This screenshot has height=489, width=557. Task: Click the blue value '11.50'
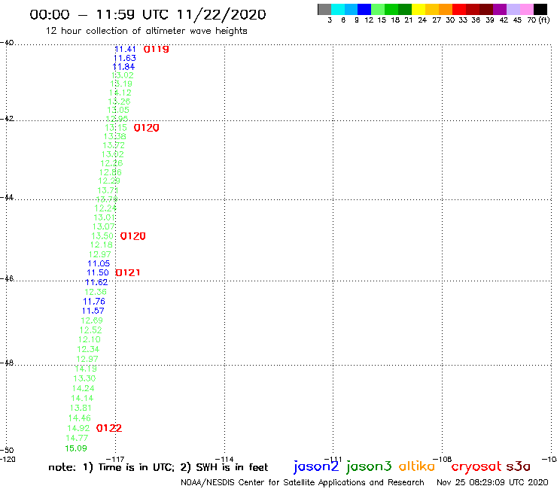(98, 273)
